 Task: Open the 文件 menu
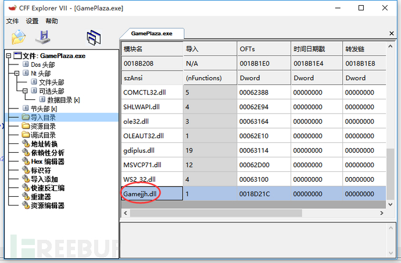click(x=12, y=21)
